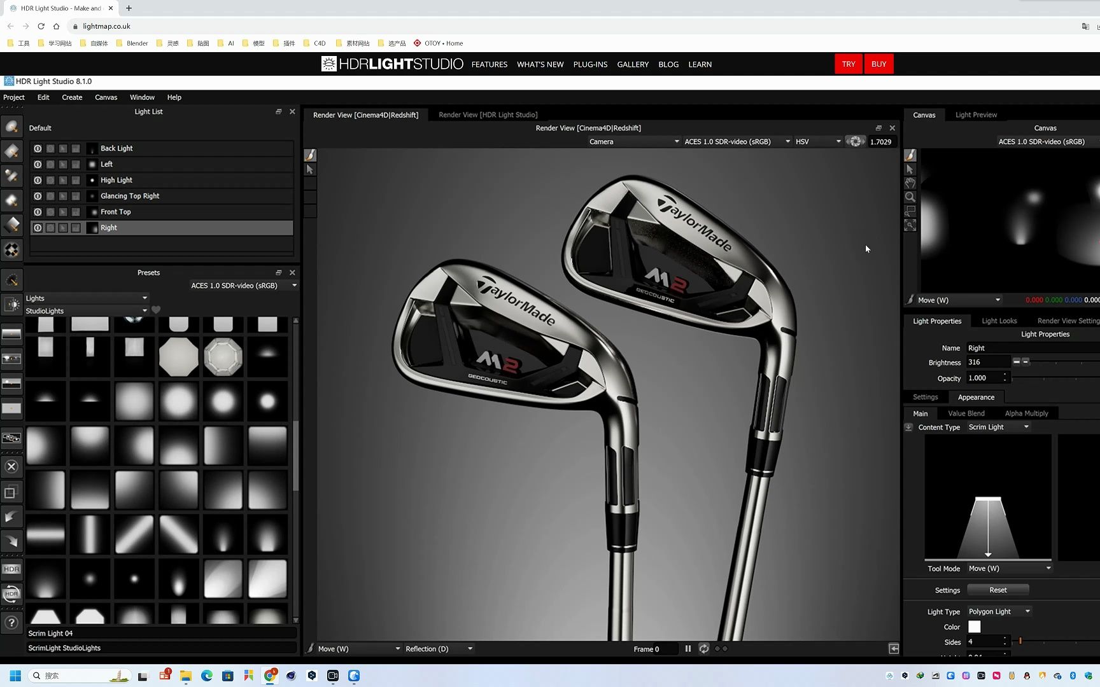Click the HDR button in left toolbar
This screenshot has width=1100, height=687.
(11, 569)
